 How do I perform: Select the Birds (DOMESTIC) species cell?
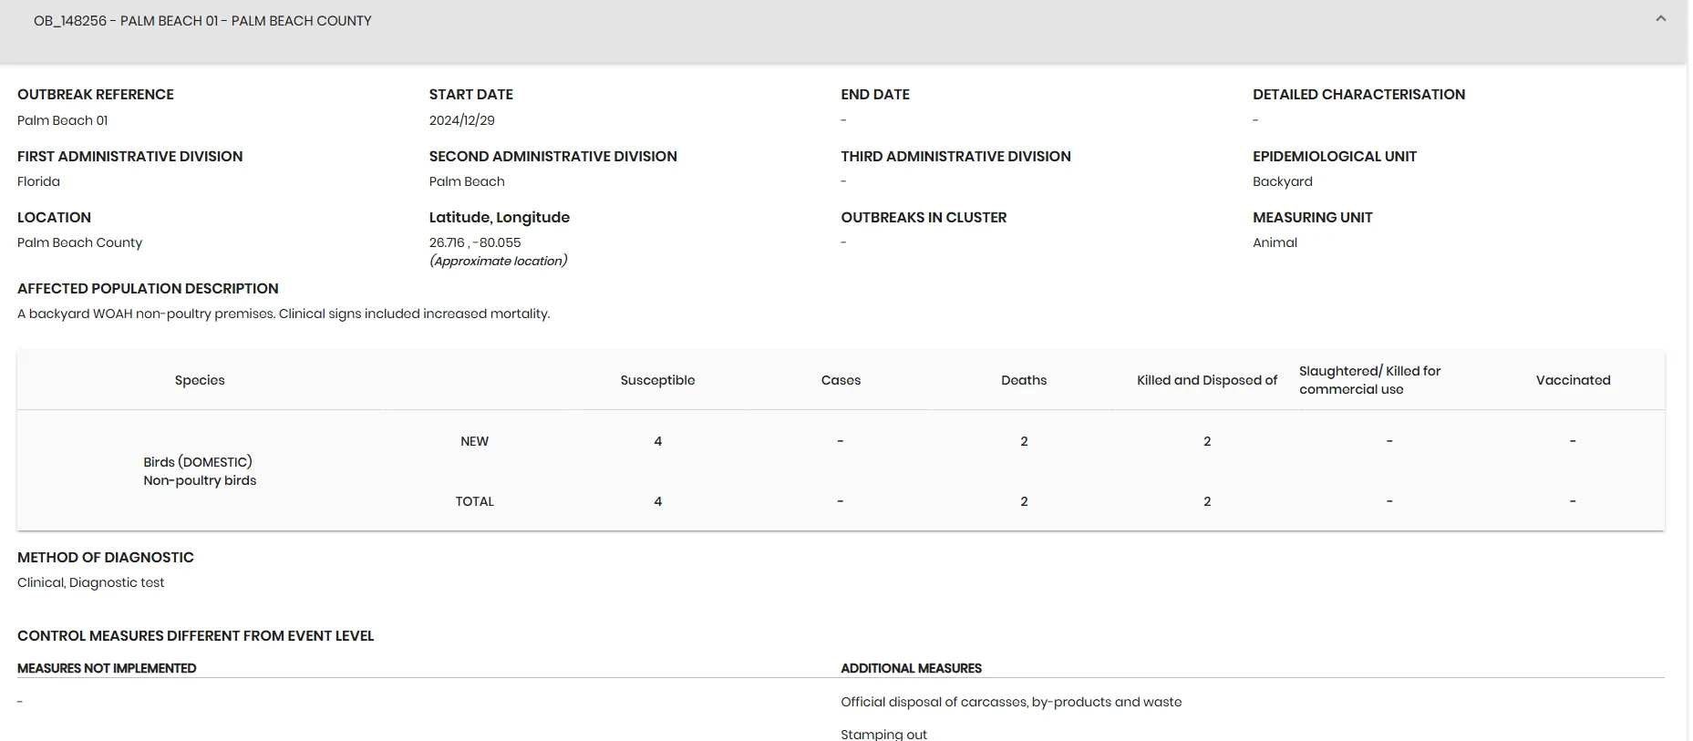click(200, 471)
